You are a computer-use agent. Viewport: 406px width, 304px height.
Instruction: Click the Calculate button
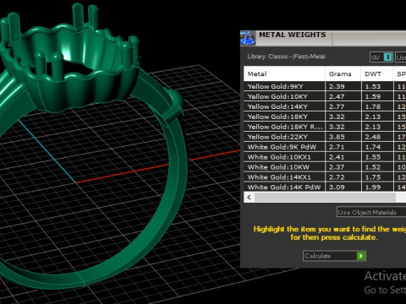coord(334,256)
